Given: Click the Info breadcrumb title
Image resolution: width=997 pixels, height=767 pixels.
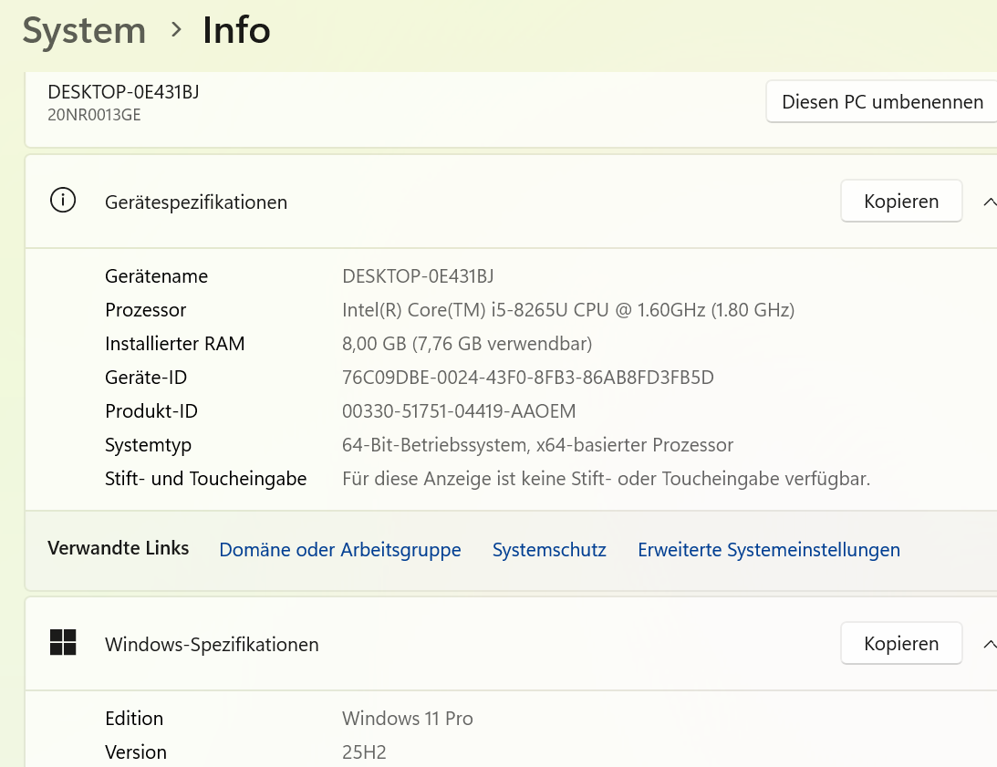Looking at the screenshot, I should point(236,30).
